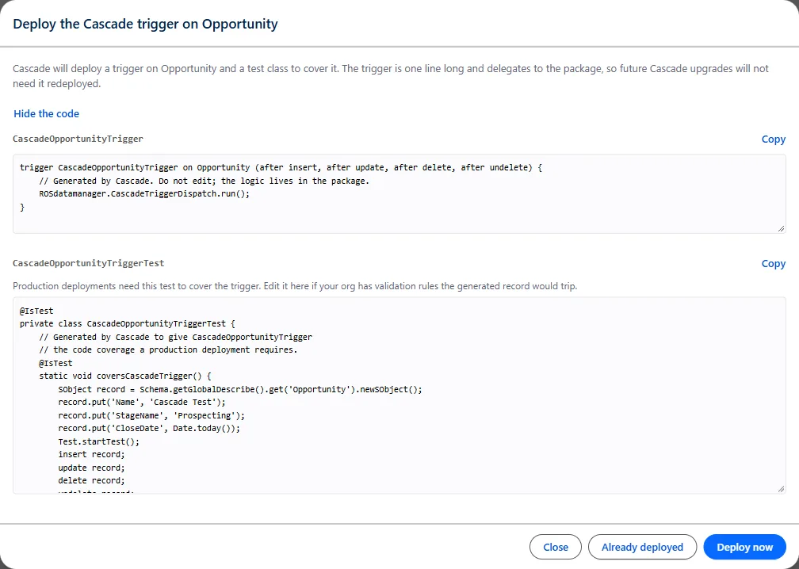Select the CascadeOpportunityTrigger label
799x569 pixels.
(78, 139)
